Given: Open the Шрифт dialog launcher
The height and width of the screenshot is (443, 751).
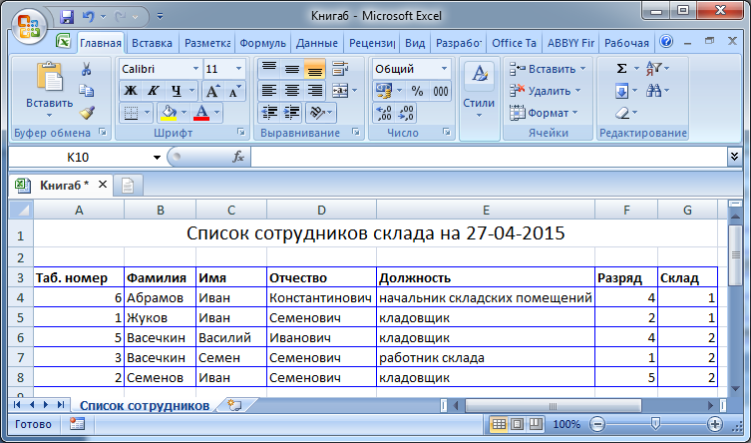Looking at the screenshot, I should [x=241, y=132].
